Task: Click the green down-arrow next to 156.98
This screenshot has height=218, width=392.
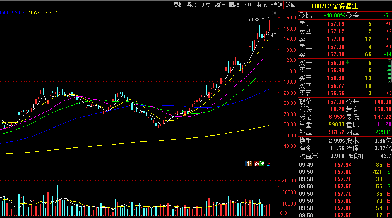Action: coord(347,62)
